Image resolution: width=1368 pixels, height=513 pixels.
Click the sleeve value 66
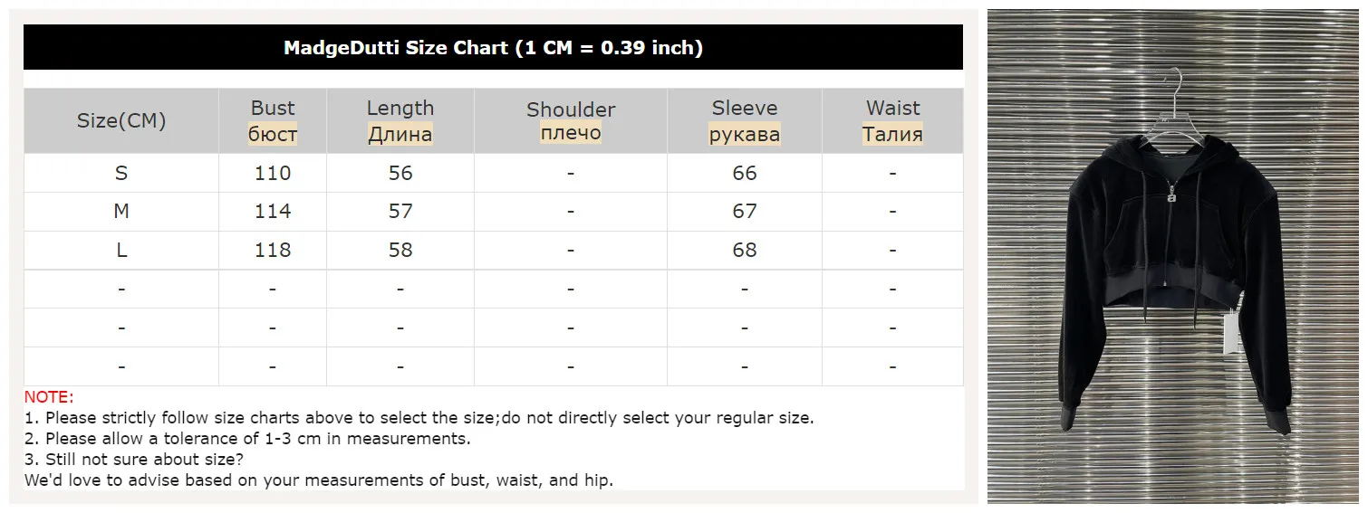(x=745, y=173)
